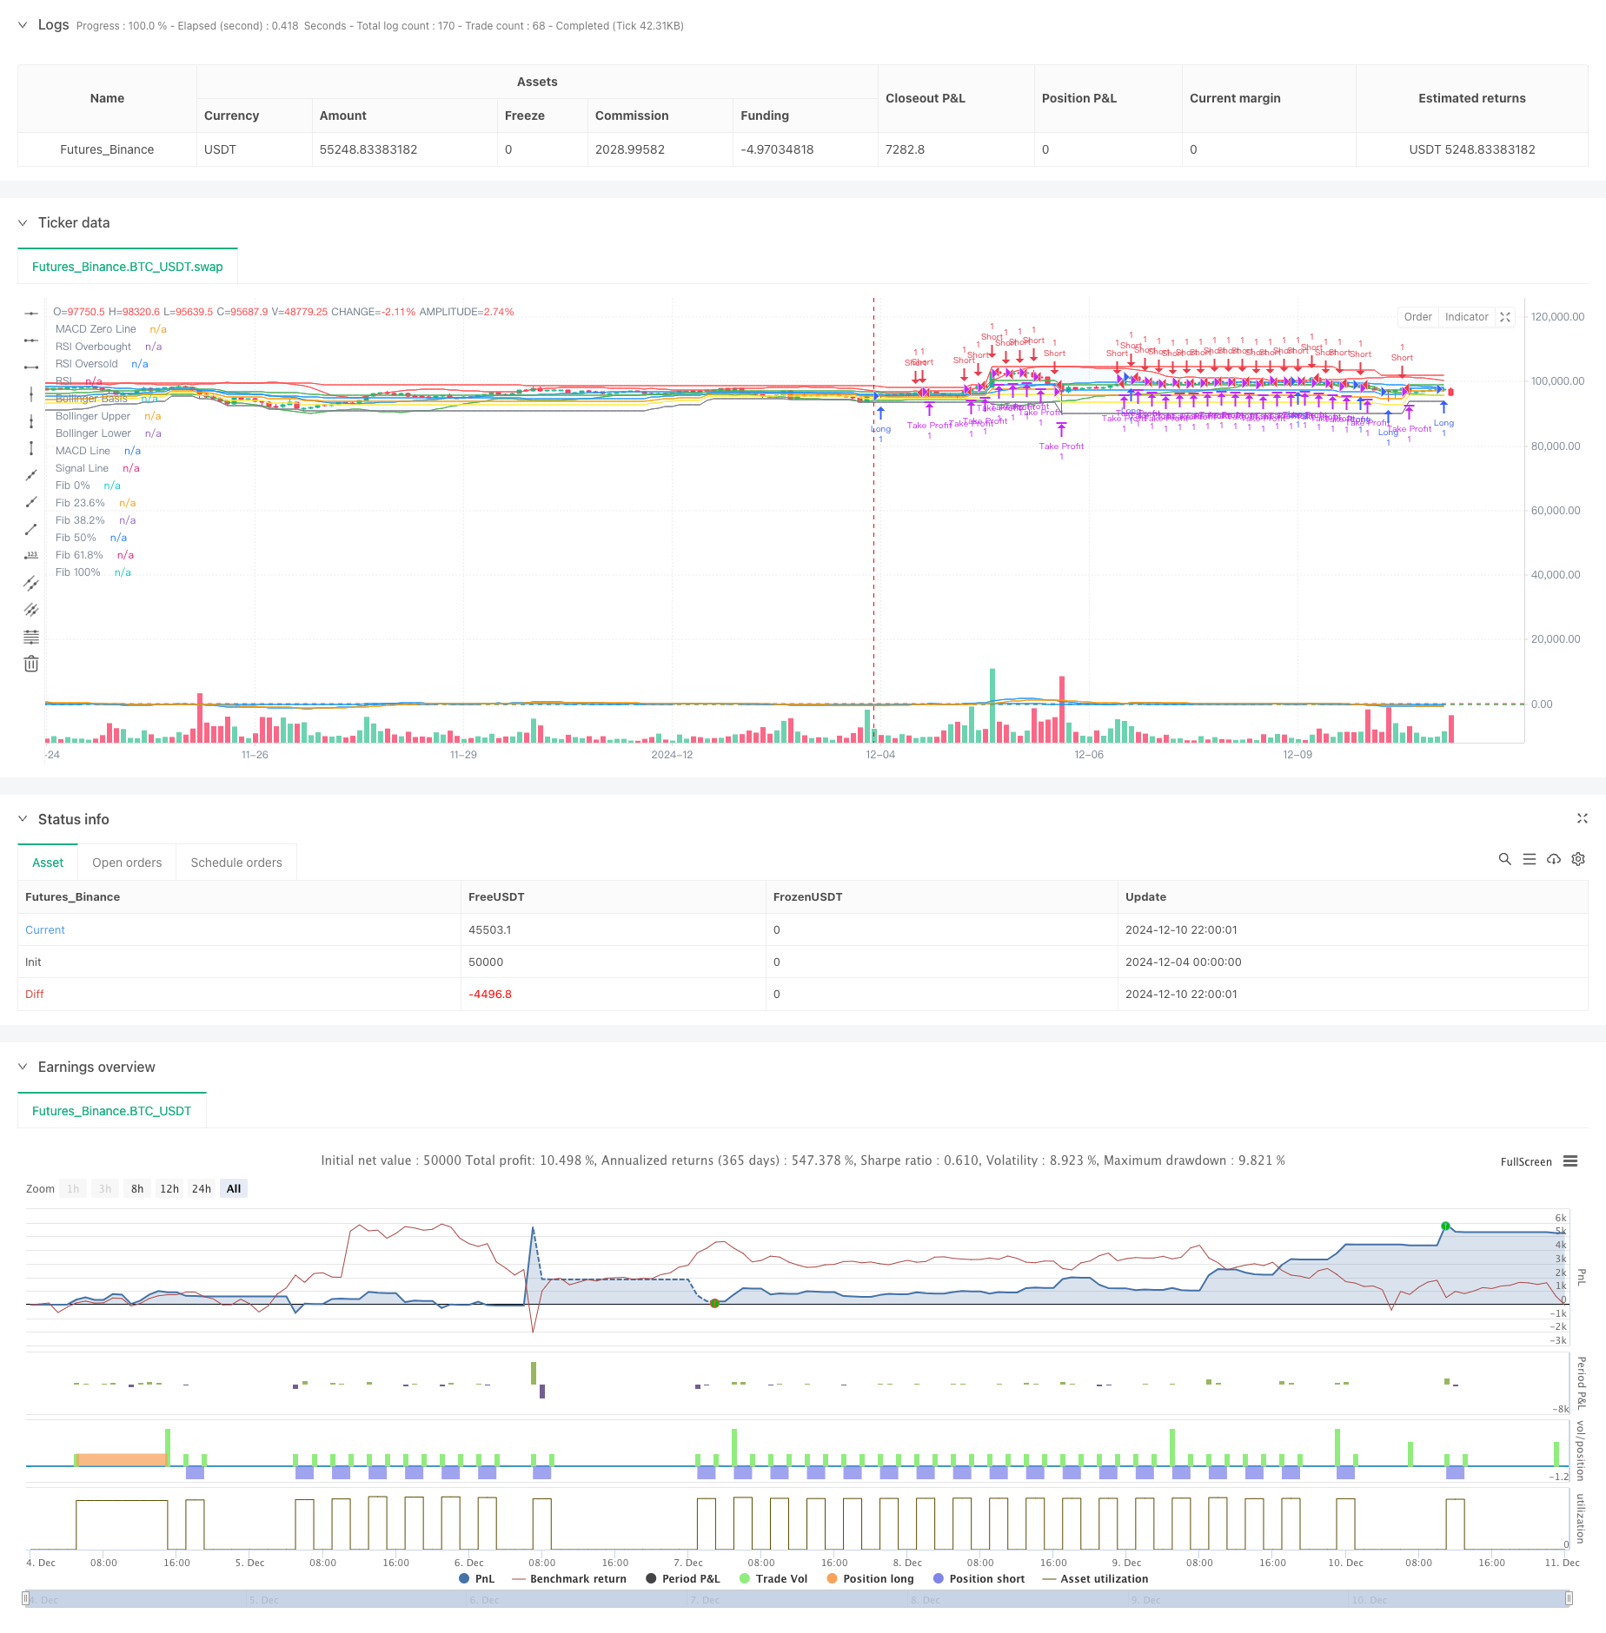This screenshot has height=1633, width=1606.
Task: Switch to the Schedule orders tab
Action: point(236,863)
